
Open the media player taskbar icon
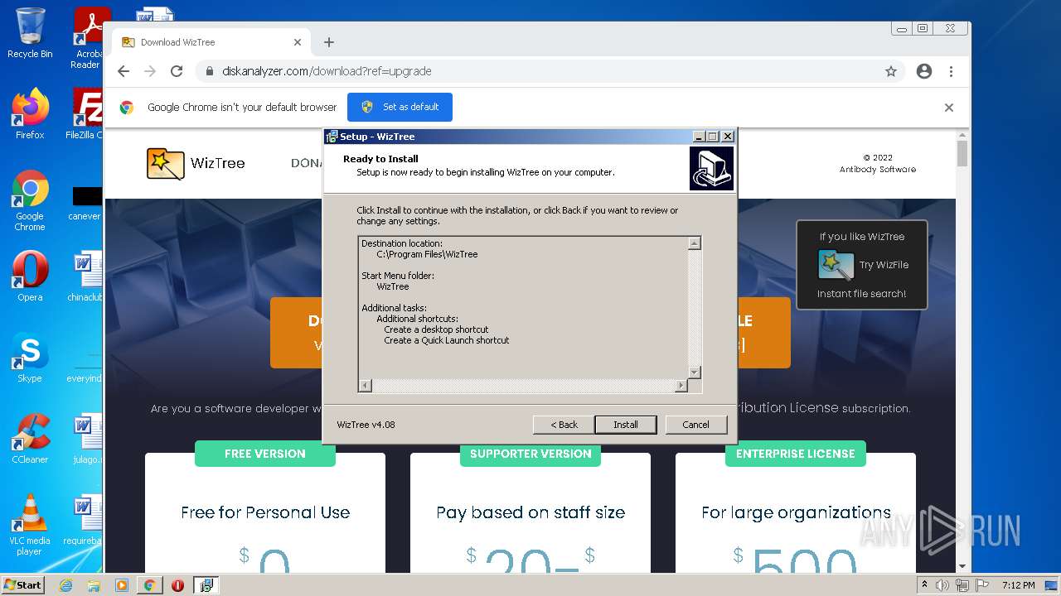(122, 585)
